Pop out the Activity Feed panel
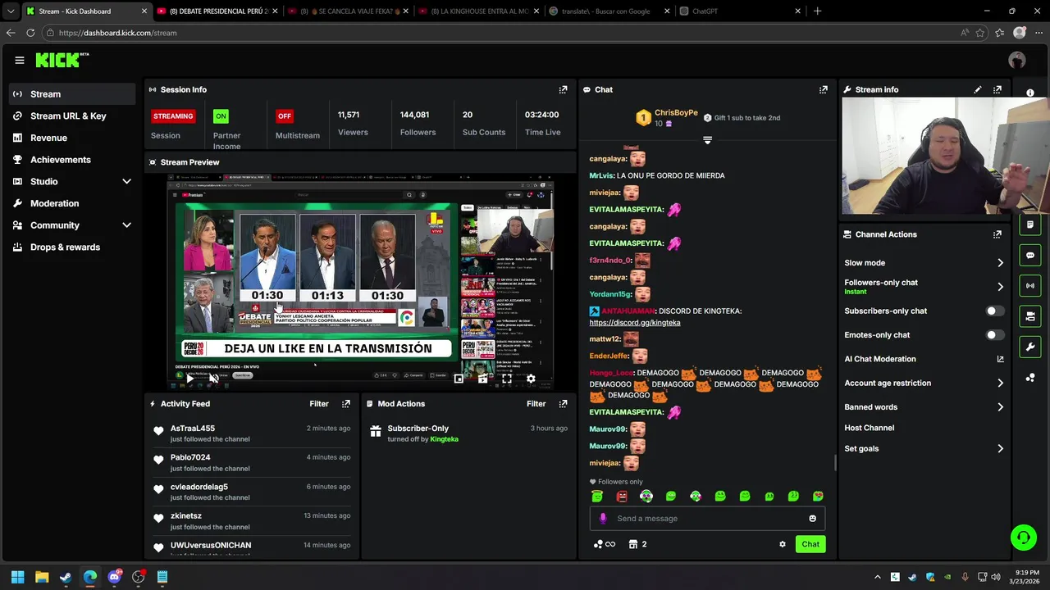The height and width of the screenshot is (590, 1050). click(x=346, y=404)
